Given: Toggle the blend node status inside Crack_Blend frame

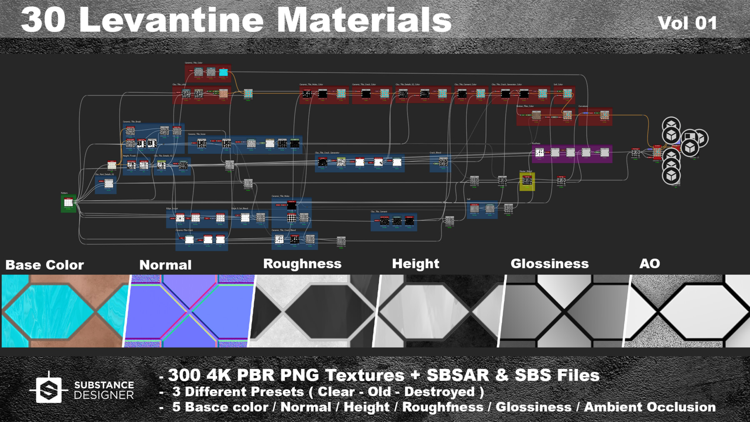Looking at the screenshot, I should [x=443, y=168].
